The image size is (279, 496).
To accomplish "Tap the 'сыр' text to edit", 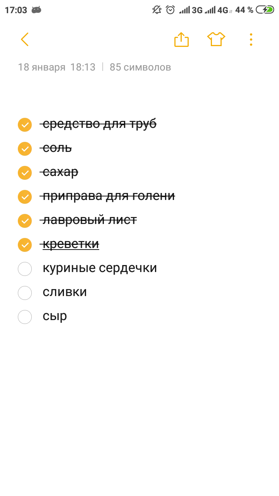I will pyautogui.click(x=55, y=316).
